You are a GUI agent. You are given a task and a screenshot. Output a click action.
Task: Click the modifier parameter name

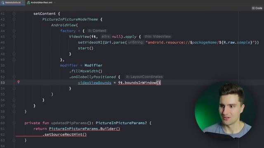click(x=69, y=65)
